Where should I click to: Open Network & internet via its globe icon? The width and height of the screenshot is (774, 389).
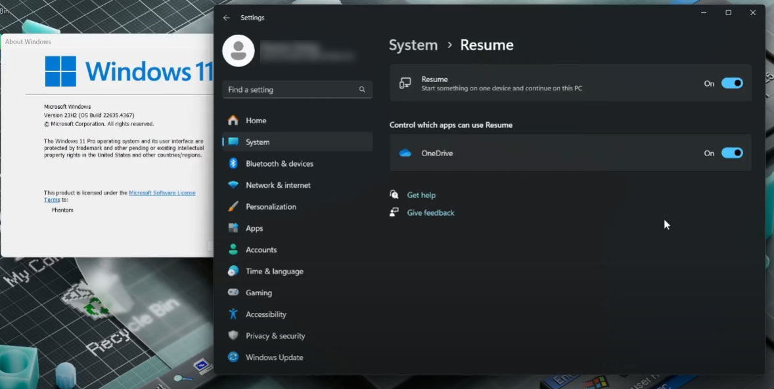(234, 185)
